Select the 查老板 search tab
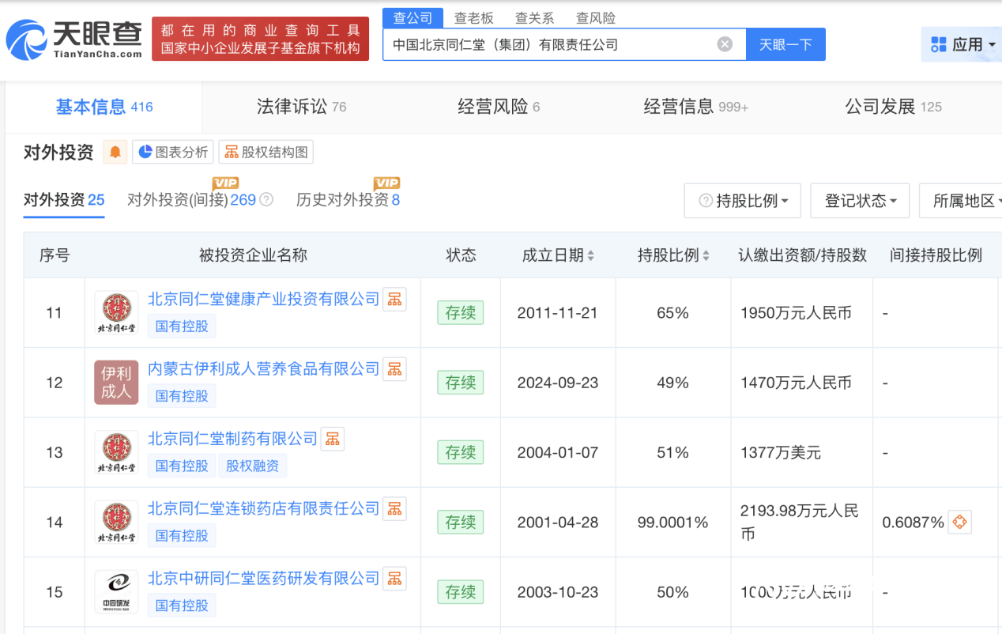 click(x=475, y=17)
